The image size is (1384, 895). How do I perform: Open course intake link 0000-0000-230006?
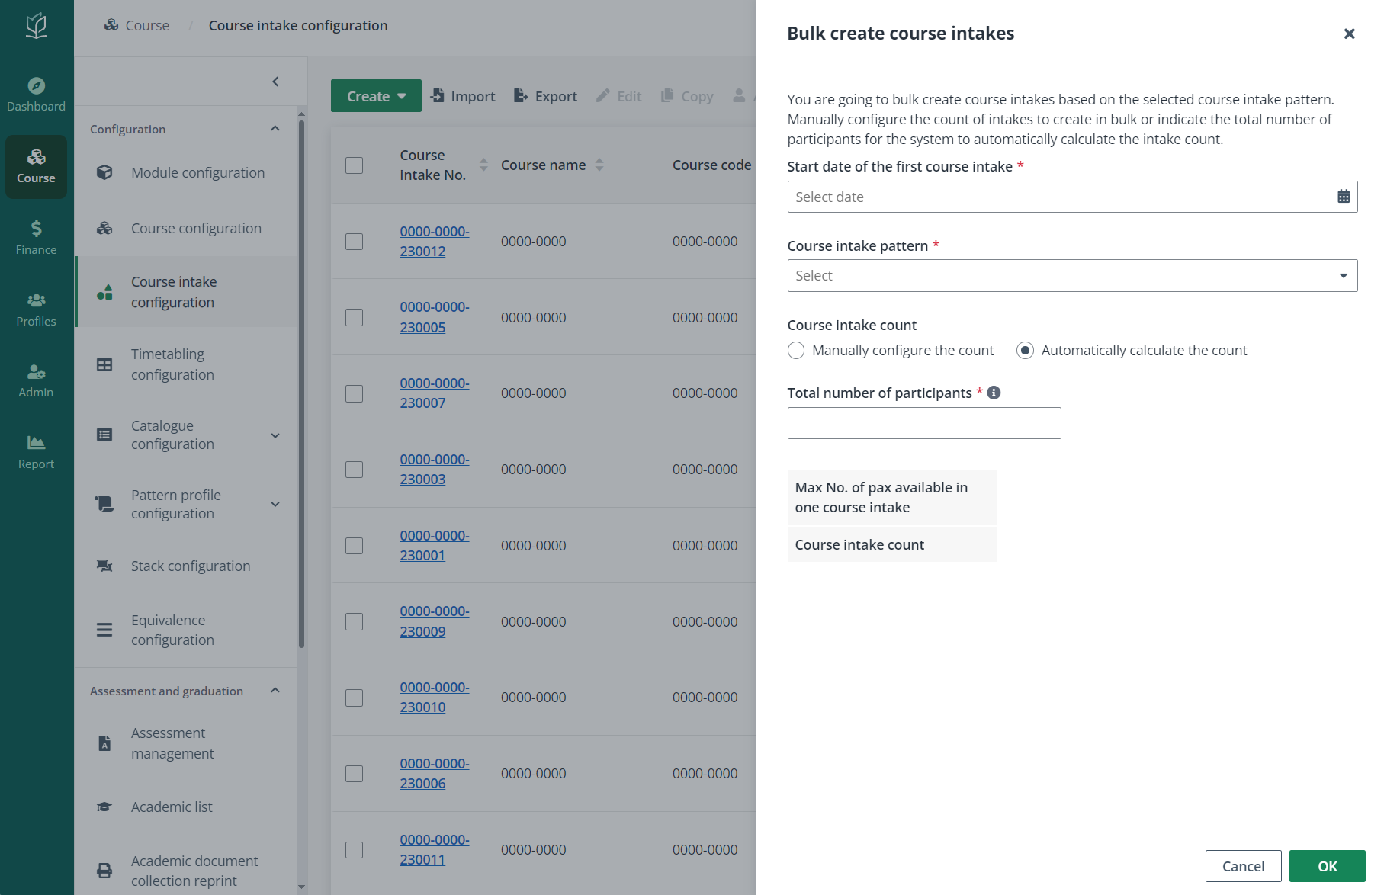[x=434, y=773]
